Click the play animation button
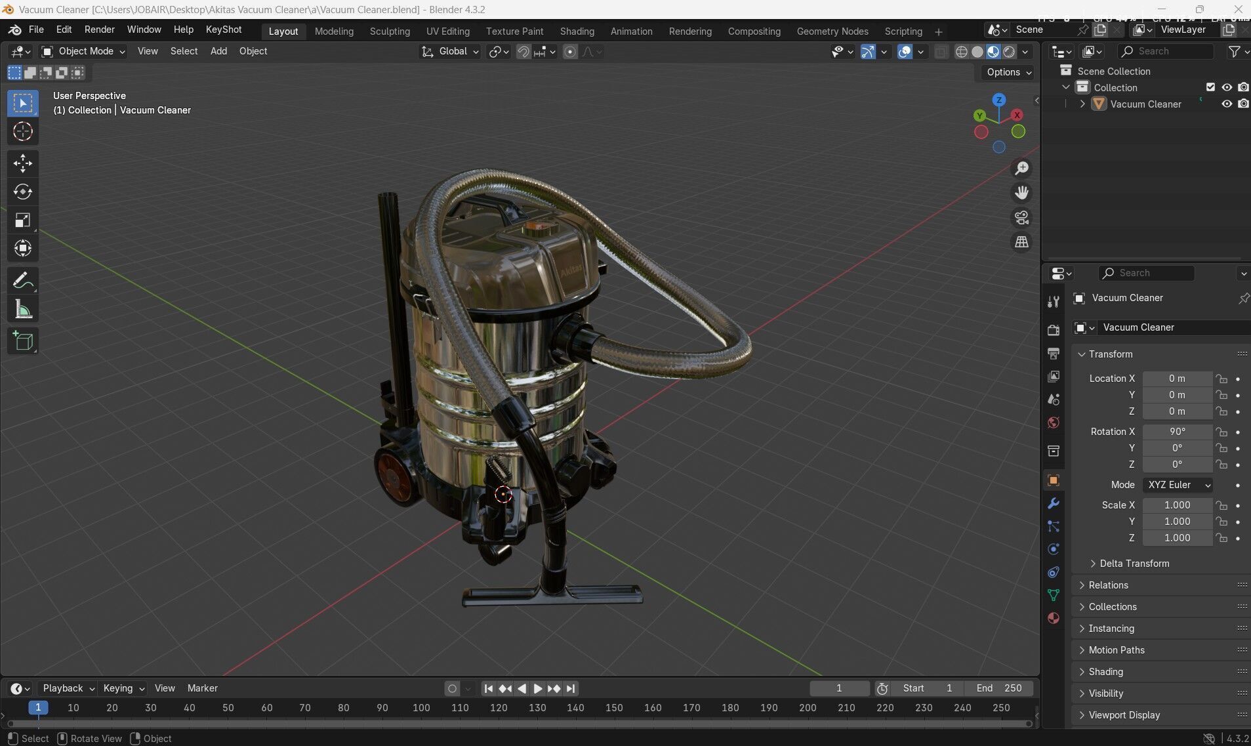Image resolution: width=1251 pixels, height=746 pixels. (537, 688)
